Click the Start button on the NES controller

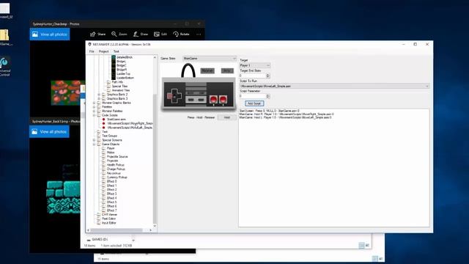(x=201, y=100)
